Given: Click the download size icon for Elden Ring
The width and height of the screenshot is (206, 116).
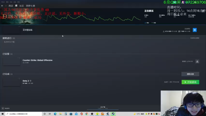Looking at the screenshot, I should (x=164, y=31).
